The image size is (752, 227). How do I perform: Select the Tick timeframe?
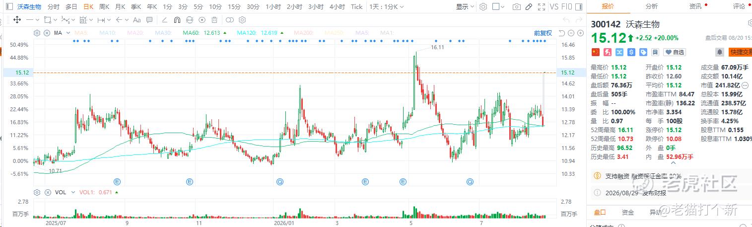click(356, 7)
